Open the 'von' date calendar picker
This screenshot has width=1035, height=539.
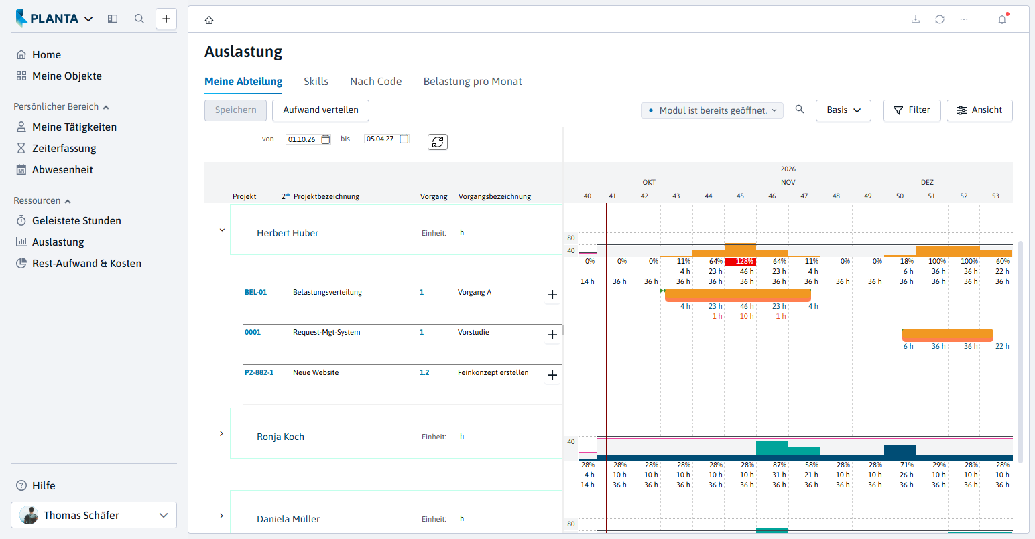coord(326,139)
